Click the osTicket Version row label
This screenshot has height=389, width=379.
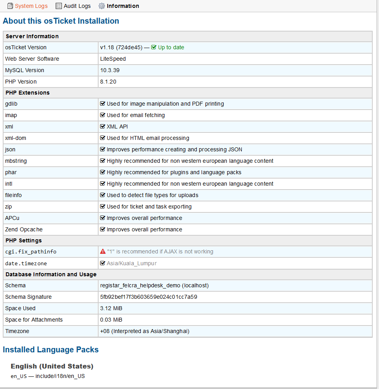(x=26, y=47)
